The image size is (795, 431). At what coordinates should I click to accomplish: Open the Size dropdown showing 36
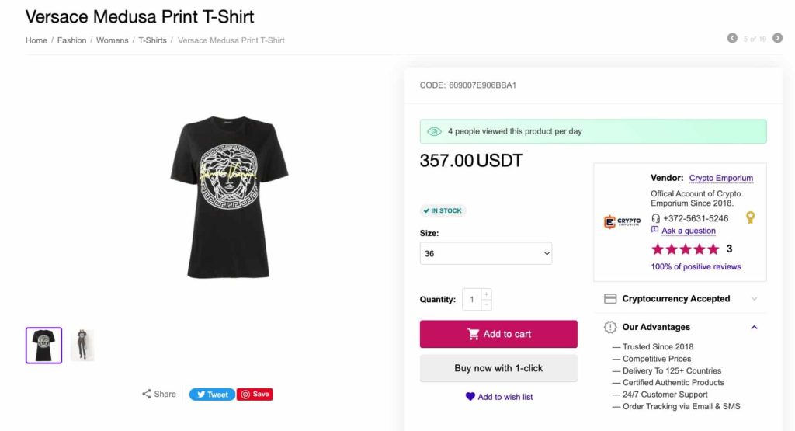tap(486, 253)
